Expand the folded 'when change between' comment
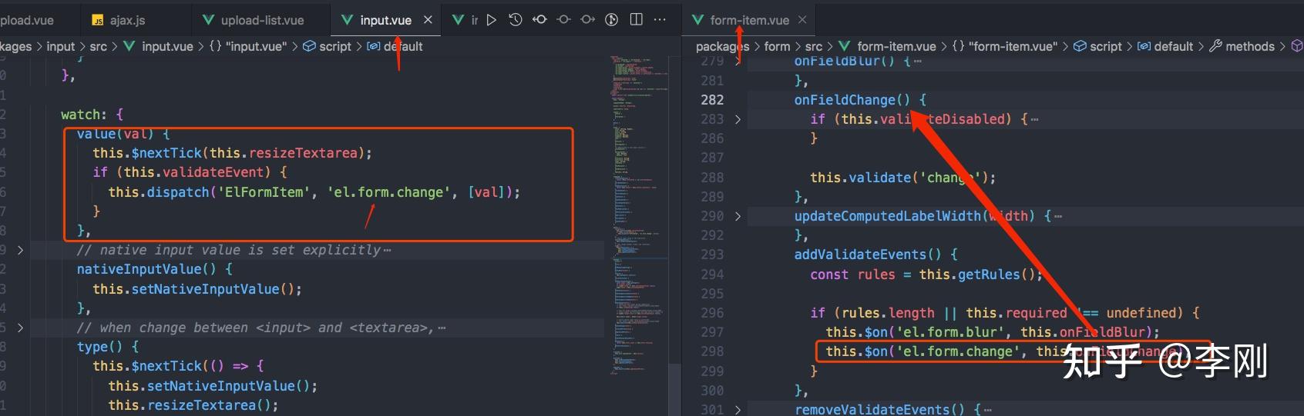 click(20, 328)
